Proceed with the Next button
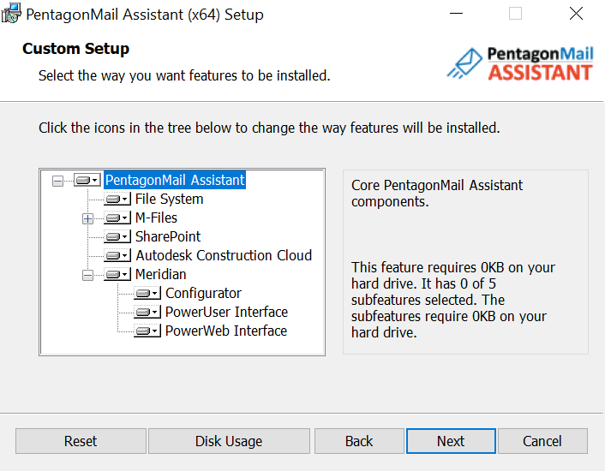The width and height of the screenshot is (605, 471). [451, 441]
